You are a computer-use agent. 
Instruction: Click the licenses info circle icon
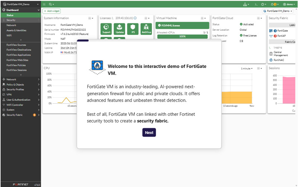[135, 18]
